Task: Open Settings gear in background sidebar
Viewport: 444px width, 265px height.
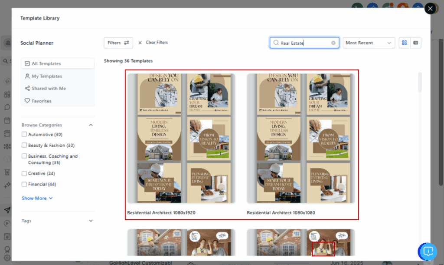Action: pos(7,258)
